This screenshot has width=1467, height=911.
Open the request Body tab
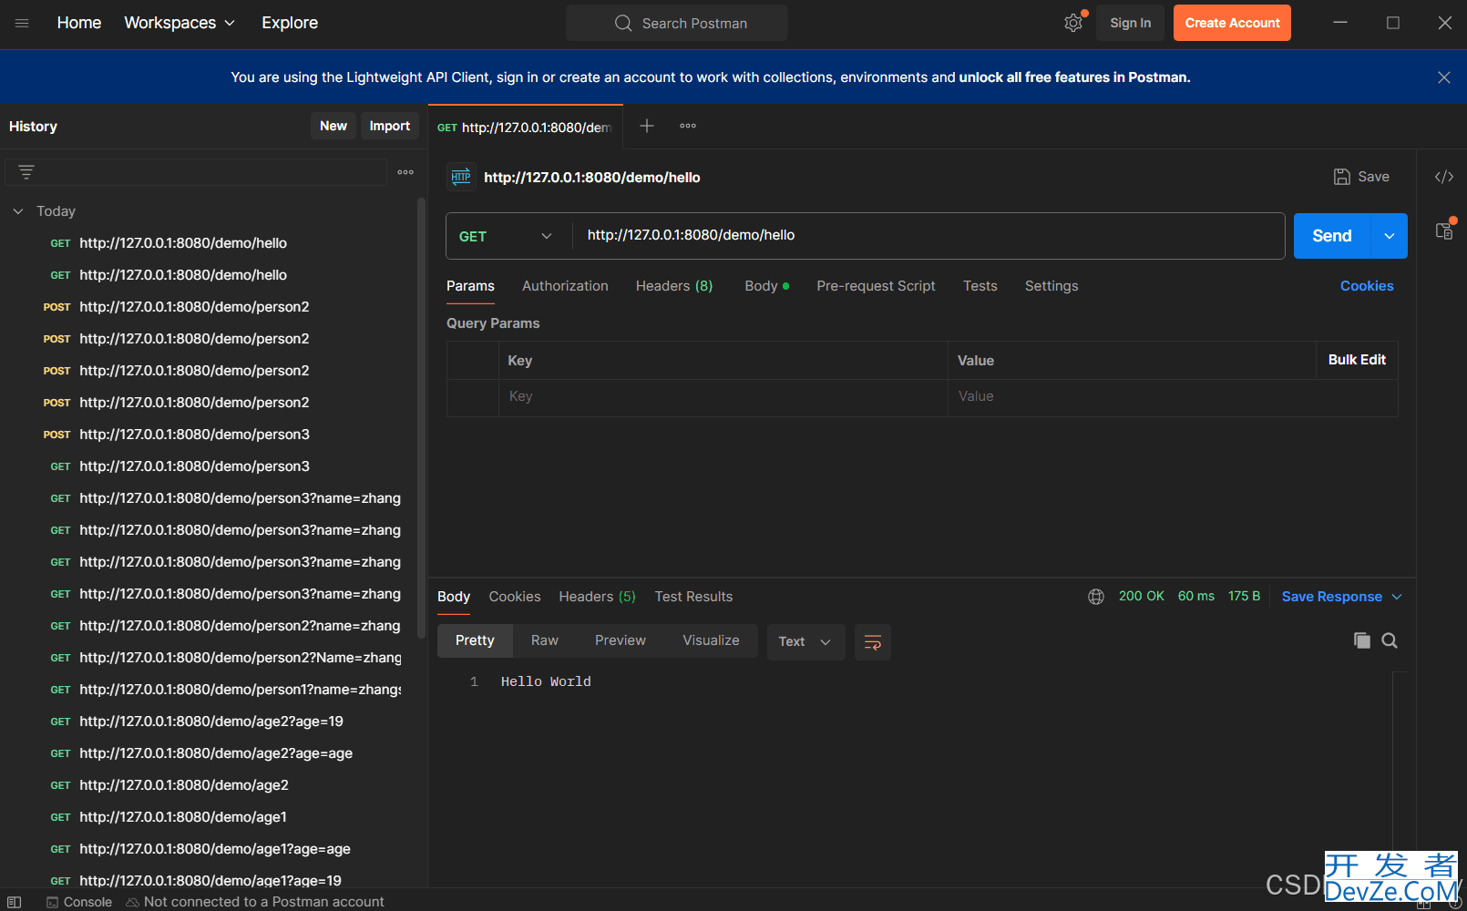pos(766,286)
